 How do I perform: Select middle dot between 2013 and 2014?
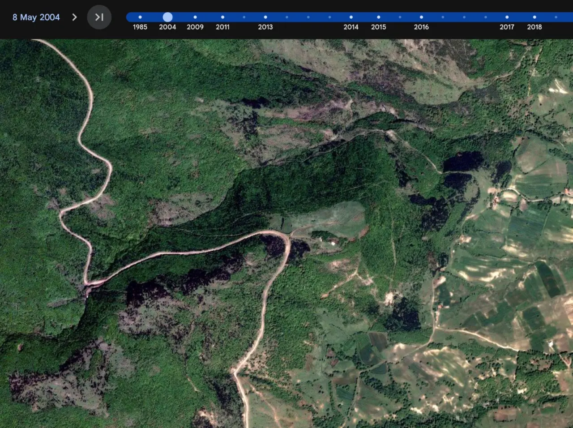click(x=308, y=17)
